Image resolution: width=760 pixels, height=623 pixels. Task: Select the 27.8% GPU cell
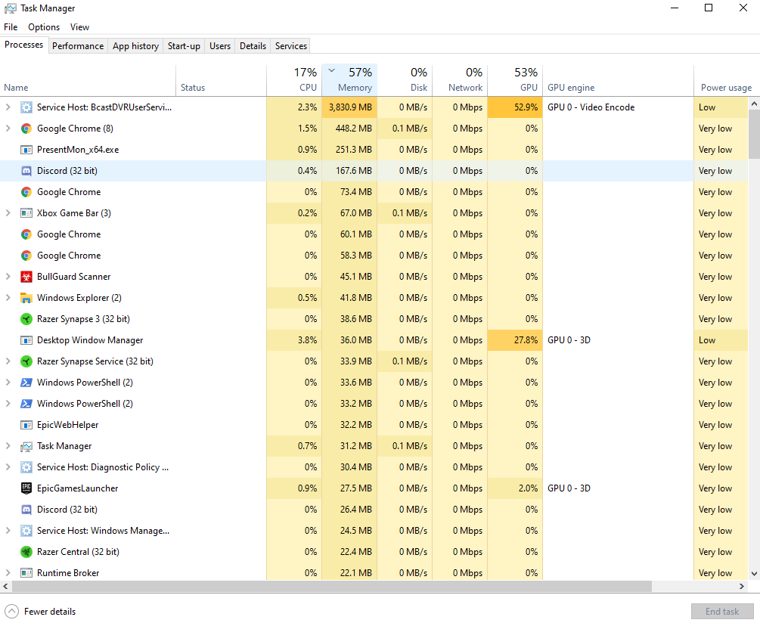tap(515, 340)
